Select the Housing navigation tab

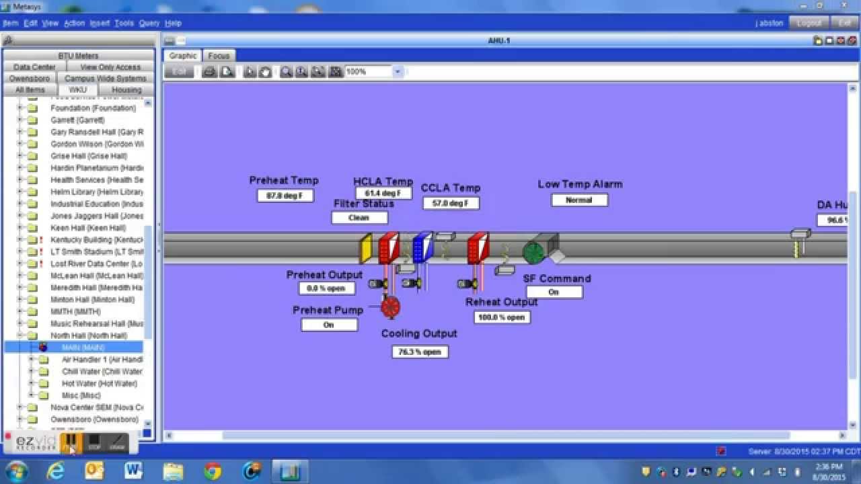[x=127, y=89]
